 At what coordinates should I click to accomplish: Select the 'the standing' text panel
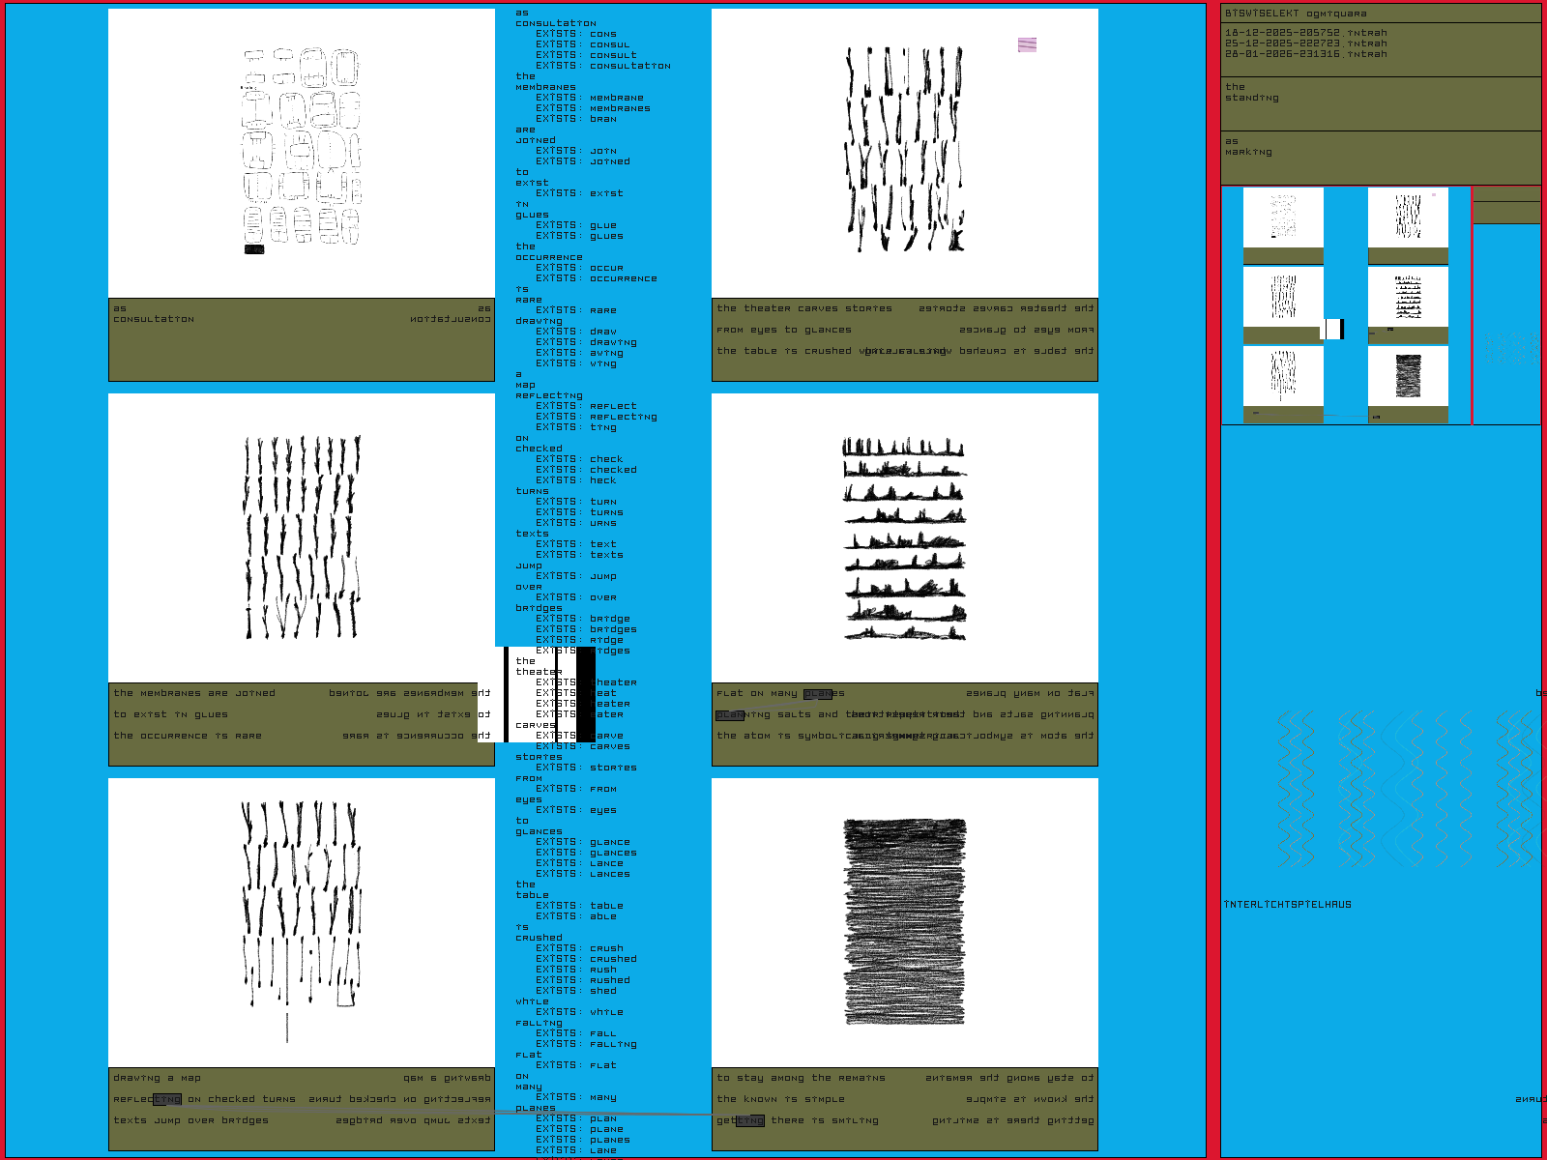(x=1380, y=103)
